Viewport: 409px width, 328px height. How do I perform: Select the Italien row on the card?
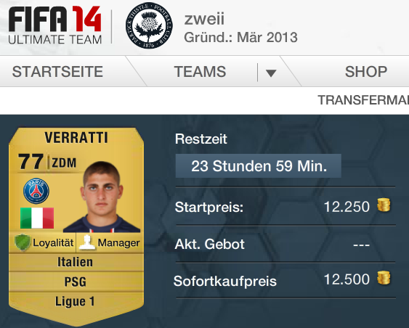[76, 262]
